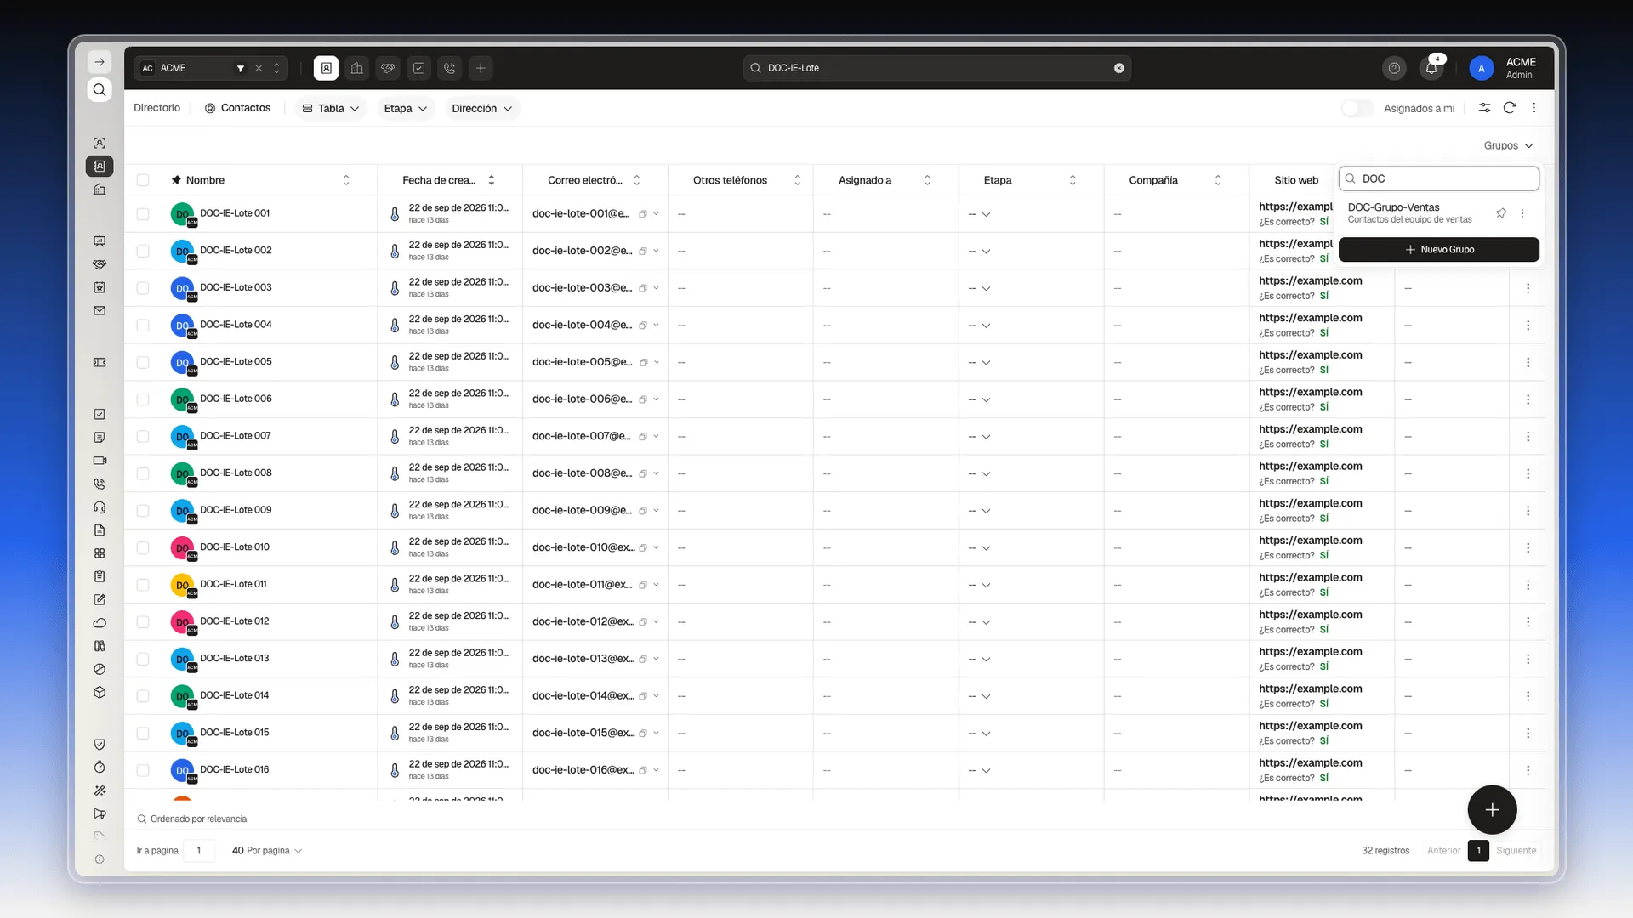Viewport: 1633px width, 918px height.
Task: Toggle the Asignados a mí switch
Action: tap(1357, 108)
